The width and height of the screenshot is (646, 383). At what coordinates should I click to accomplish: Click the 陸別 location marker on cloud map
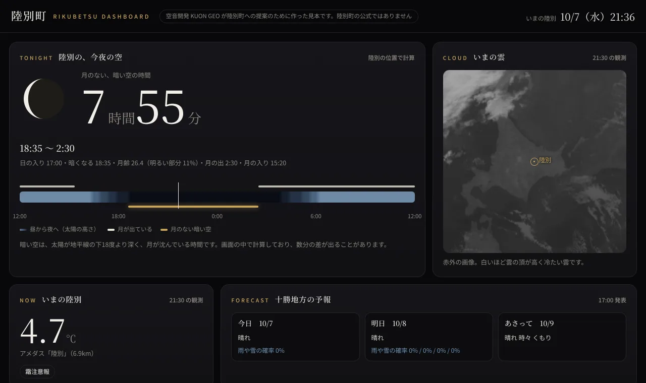(x=534, y=161)
